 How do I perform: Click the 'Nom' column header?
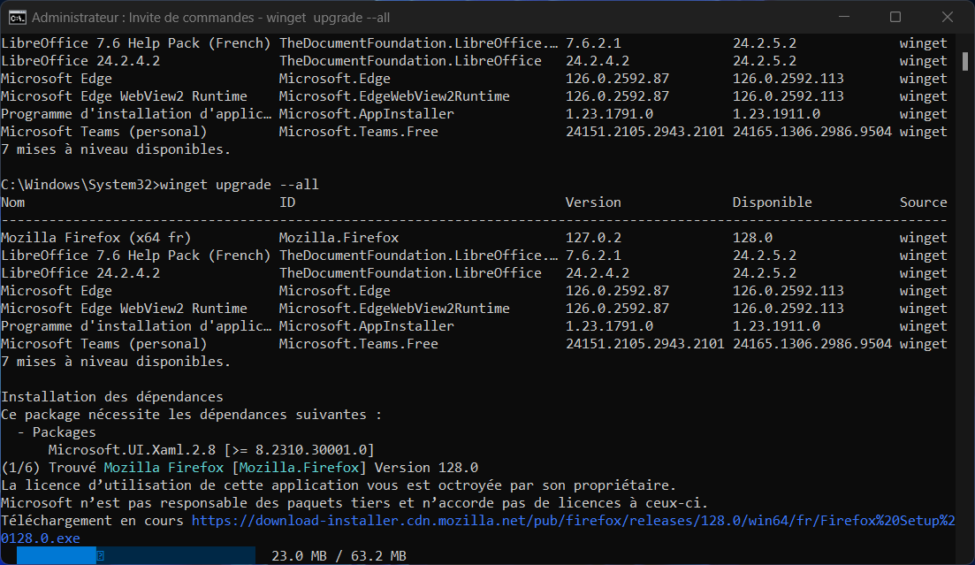tap(13, 202)
